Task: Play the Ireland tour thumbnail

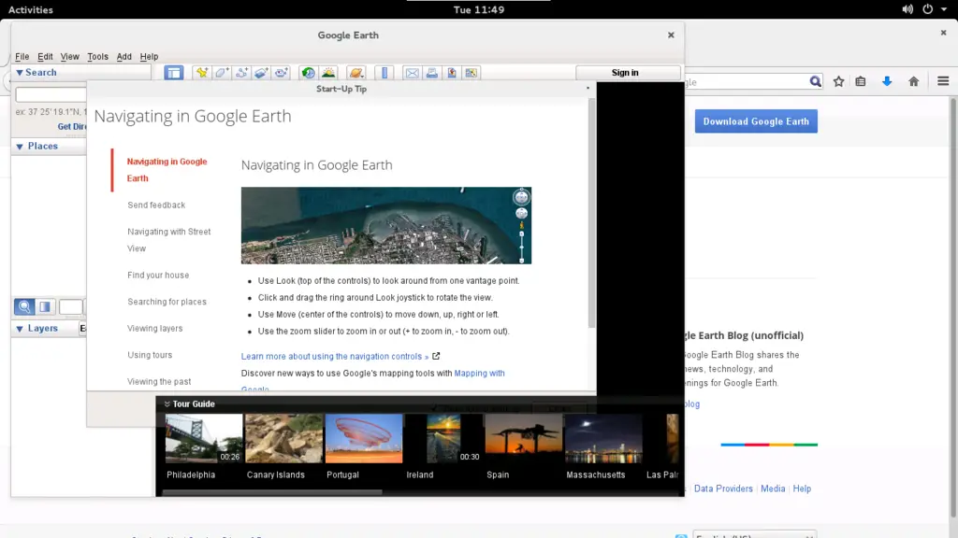Action: coord(443,439)
